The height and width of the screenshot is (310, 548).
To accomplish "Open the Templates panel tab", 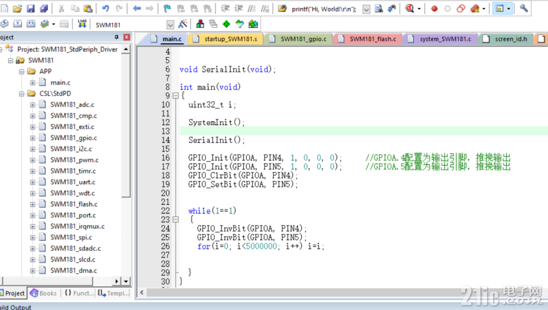I will tap(113, 293).
